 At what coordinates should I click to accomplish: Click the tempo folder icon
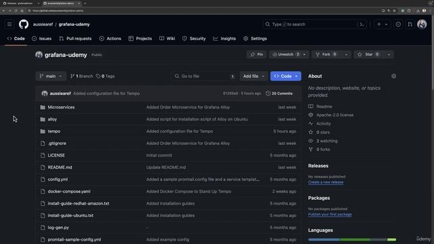43,131
